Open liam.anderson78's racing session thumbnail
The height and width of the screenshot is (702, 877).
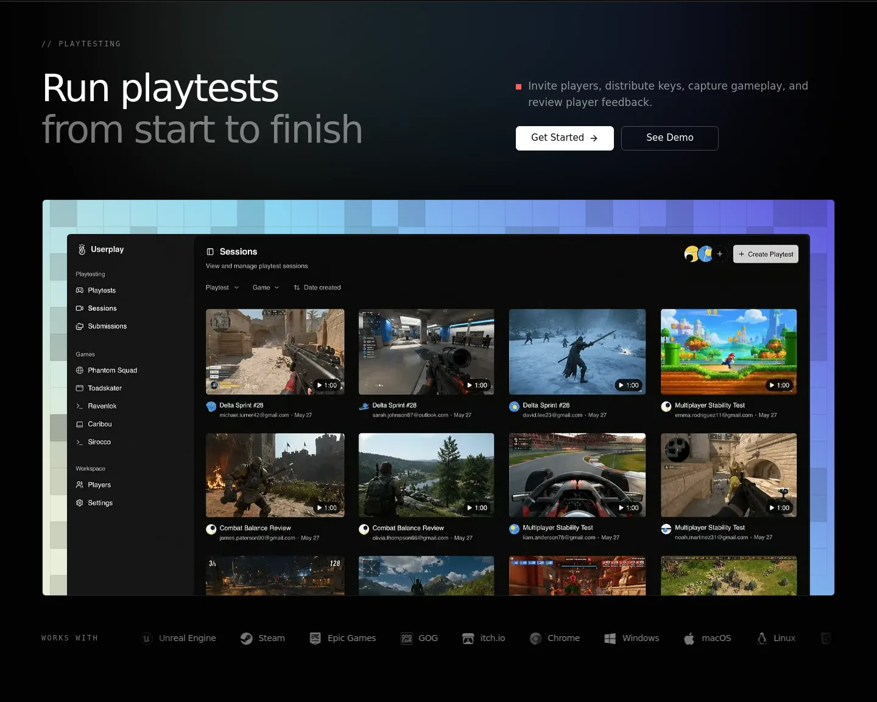pos(577,475)
